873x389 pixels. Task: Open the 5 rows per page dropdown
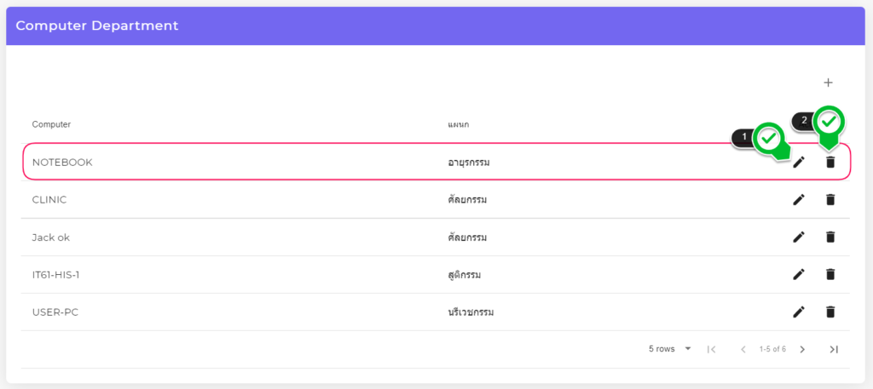[669, 349]
